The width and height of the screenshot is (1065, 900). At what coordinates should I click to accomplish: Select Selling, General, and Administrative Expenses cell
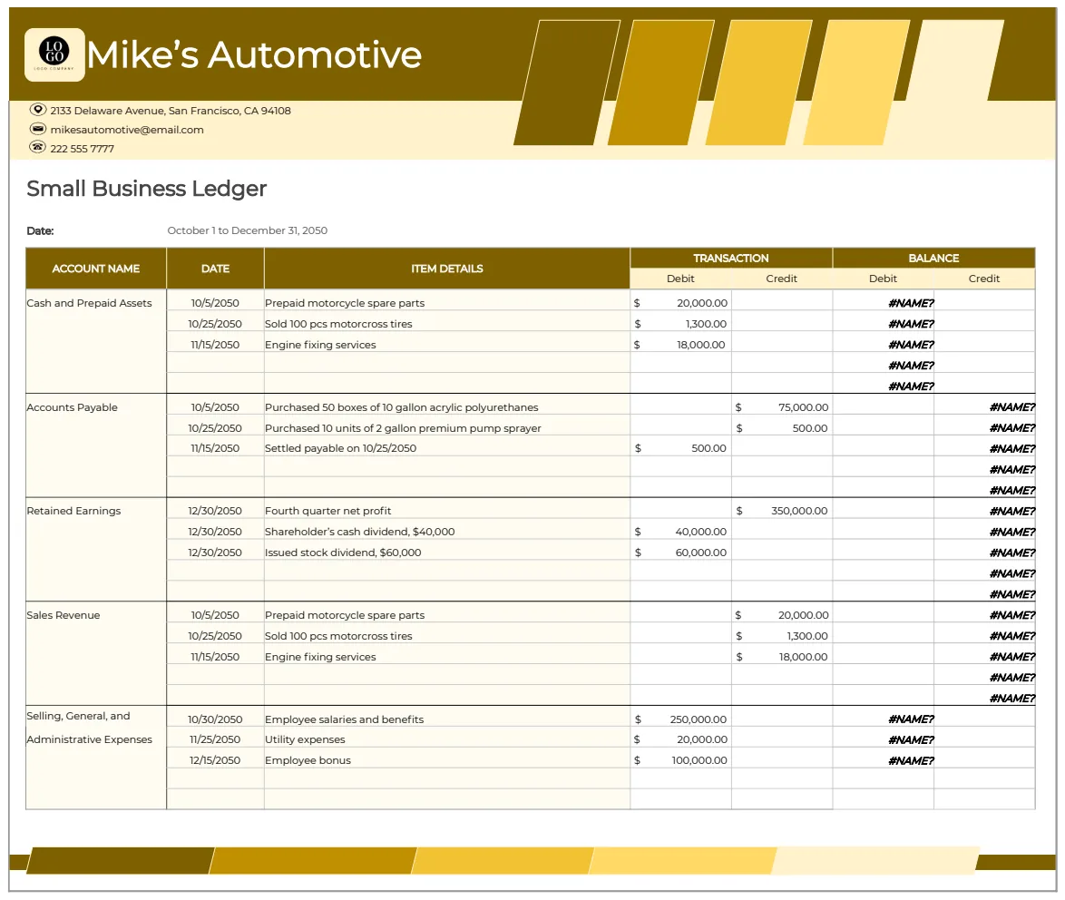pyautogui.click(x=96, y=758)
